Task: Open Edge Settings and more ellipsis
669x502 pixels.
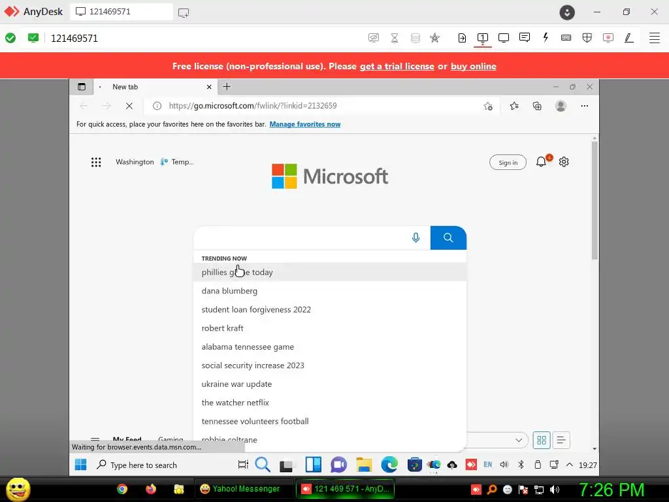Action: click(x=585, y=105)
